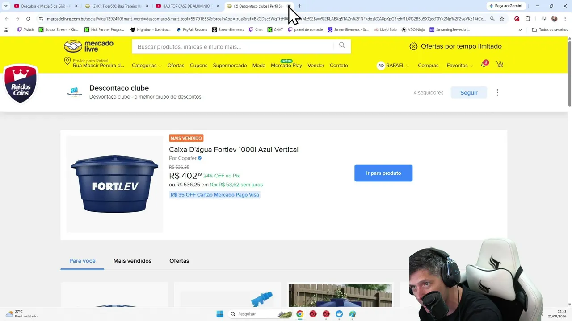
Task: Show more bookmarks with the chevron
Action: (x=520, y=30)
